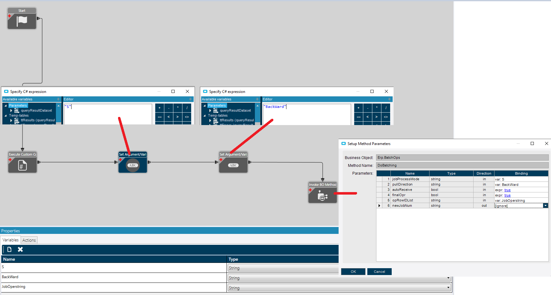This screenshot has width=551, height=295.
Task: Open the "true" expression link for autoReceive
Action: tap(508, 190)
